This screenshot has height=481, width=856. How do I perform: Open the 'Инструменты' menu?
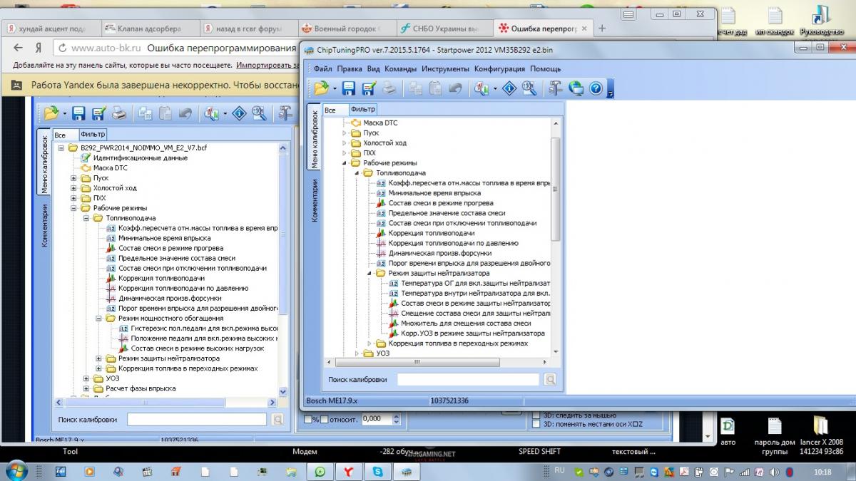click(x=445, y=69)
